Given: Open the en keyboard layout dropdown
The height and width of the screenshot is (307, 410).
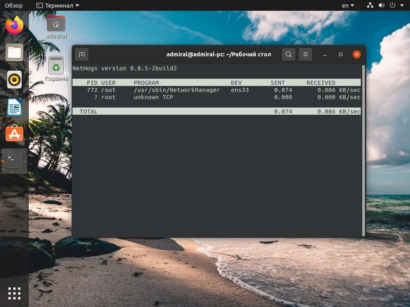Looking at the screenshot, I should 347,5.
